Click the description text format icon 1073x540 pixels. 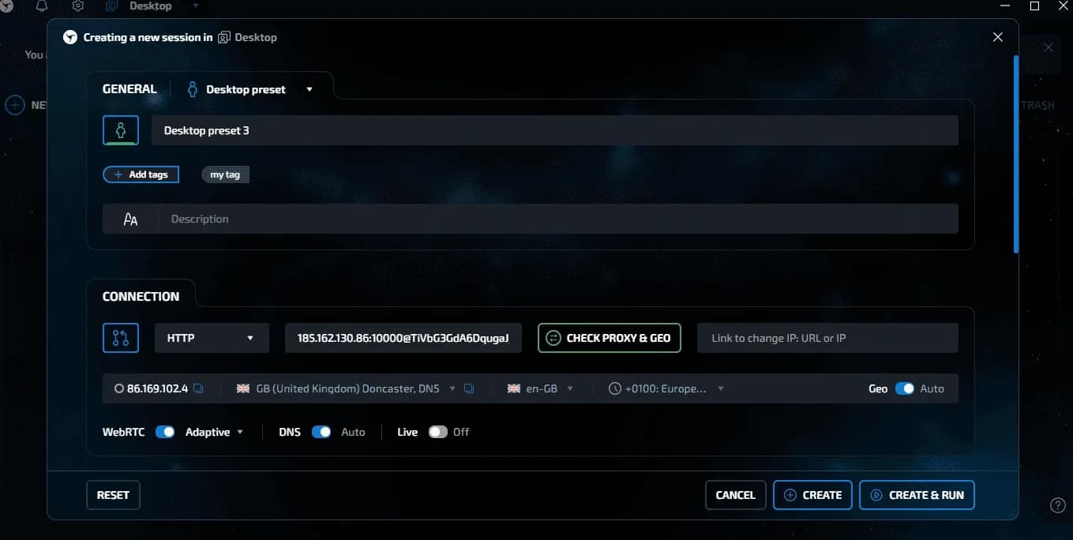tap(131, 219)
